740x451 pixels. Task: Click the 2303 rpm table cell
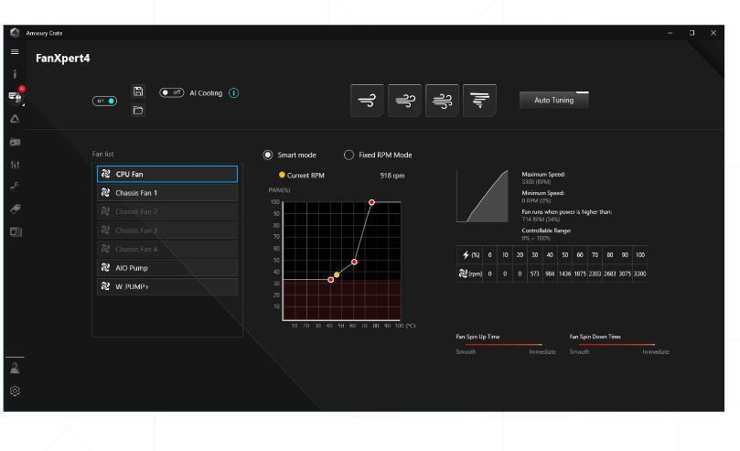pos(595,274)
